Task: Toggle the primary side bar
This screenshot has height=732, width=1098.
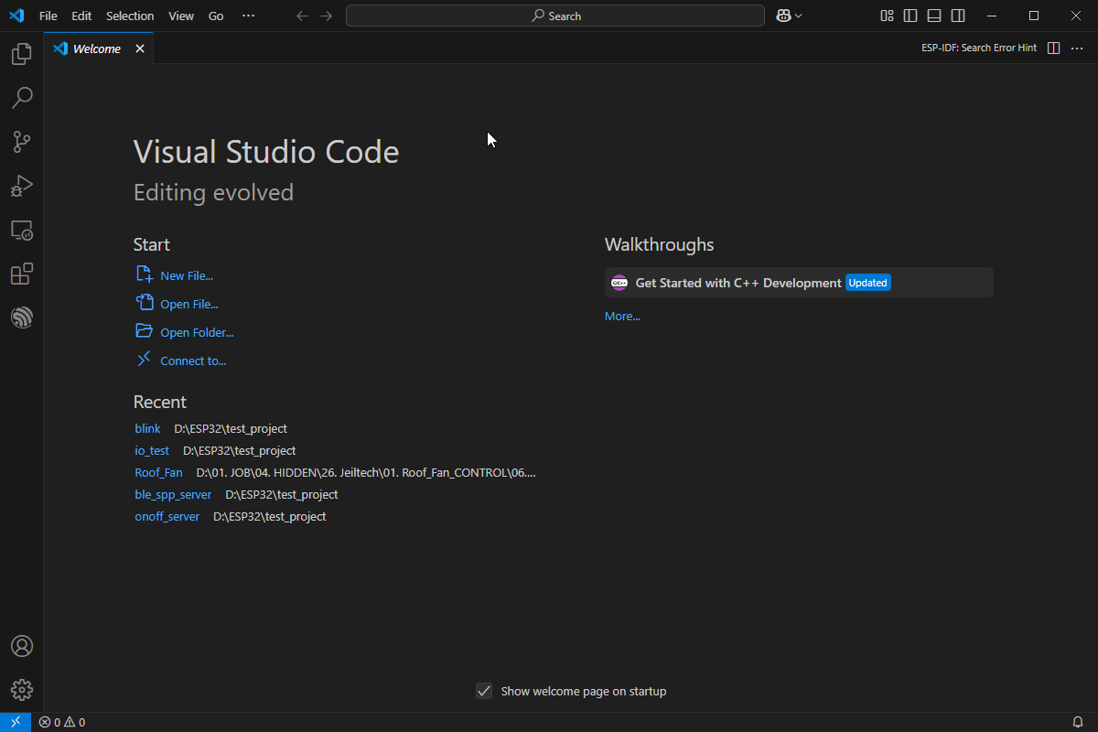Action: coord(910,16)
